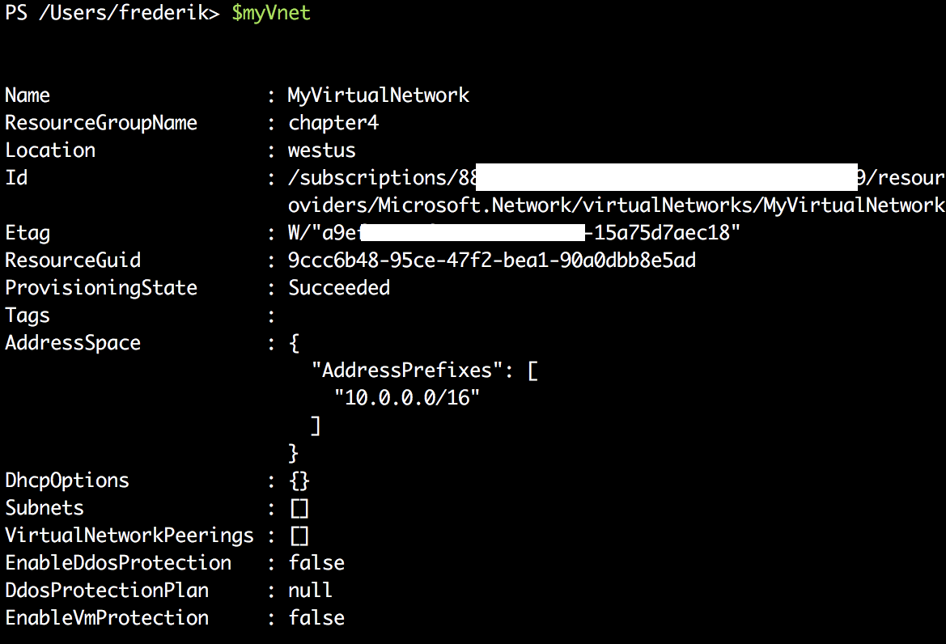Click the EnableVmProtection false value

pos(316,618)
